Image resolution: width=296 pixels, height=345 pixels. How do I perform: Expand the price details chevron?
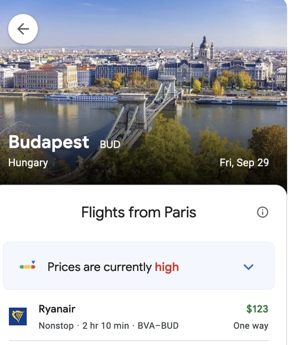248,267
